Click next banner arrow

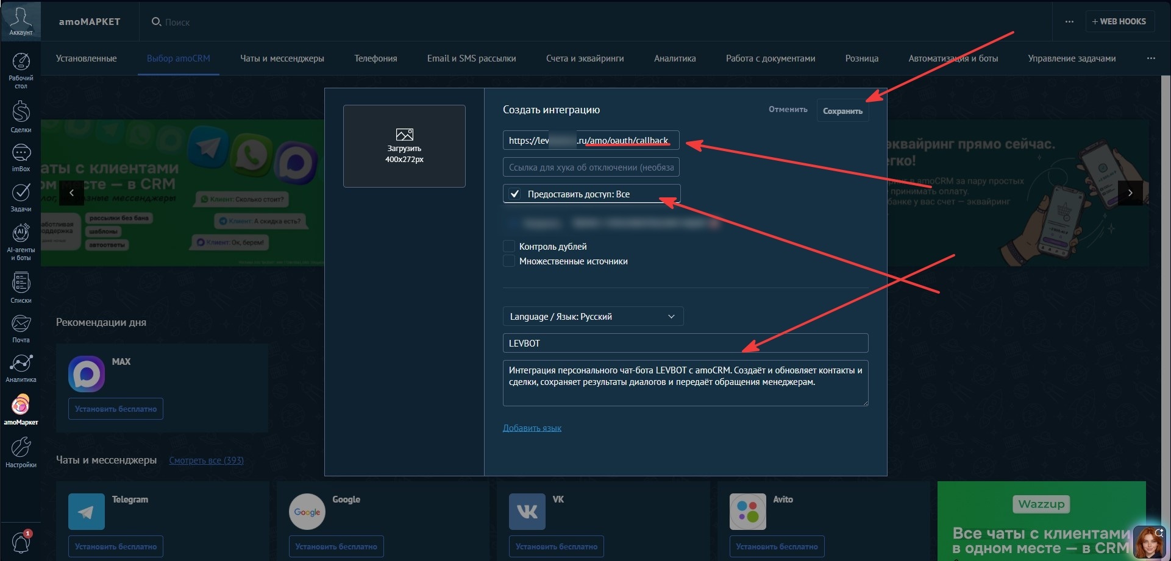(x=1130, y=192)
